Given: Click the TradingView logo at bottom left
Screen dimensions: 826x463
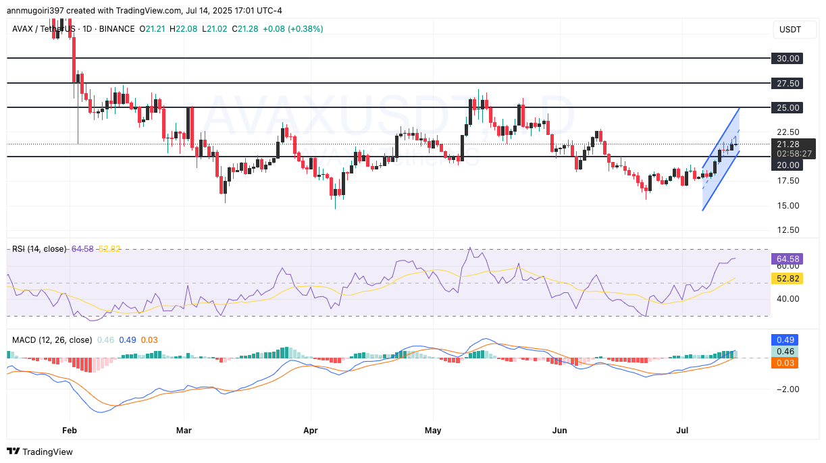Looking at the screenshot, I should pos(39,452).
